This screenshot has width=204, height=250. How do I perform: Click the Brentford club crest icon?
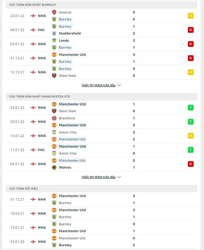click(x=54, y=118)
